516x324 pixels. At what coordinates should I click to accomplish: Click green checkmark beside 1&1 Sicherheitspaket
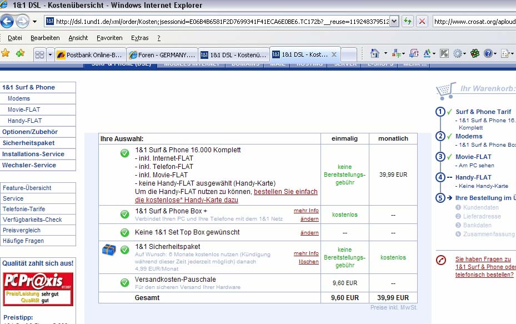tap(124, 250)
